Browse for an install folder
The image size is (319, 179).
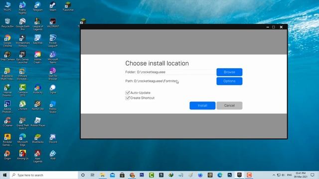click(229, 72)
